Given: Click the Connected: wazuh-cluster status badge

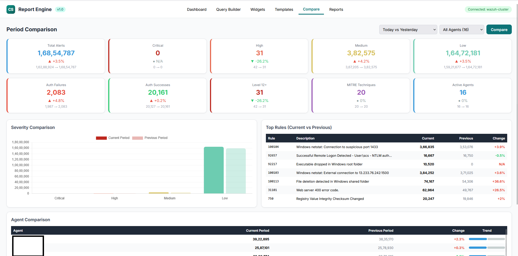Looking at the screenshot, I should click(x=488, y=9).
